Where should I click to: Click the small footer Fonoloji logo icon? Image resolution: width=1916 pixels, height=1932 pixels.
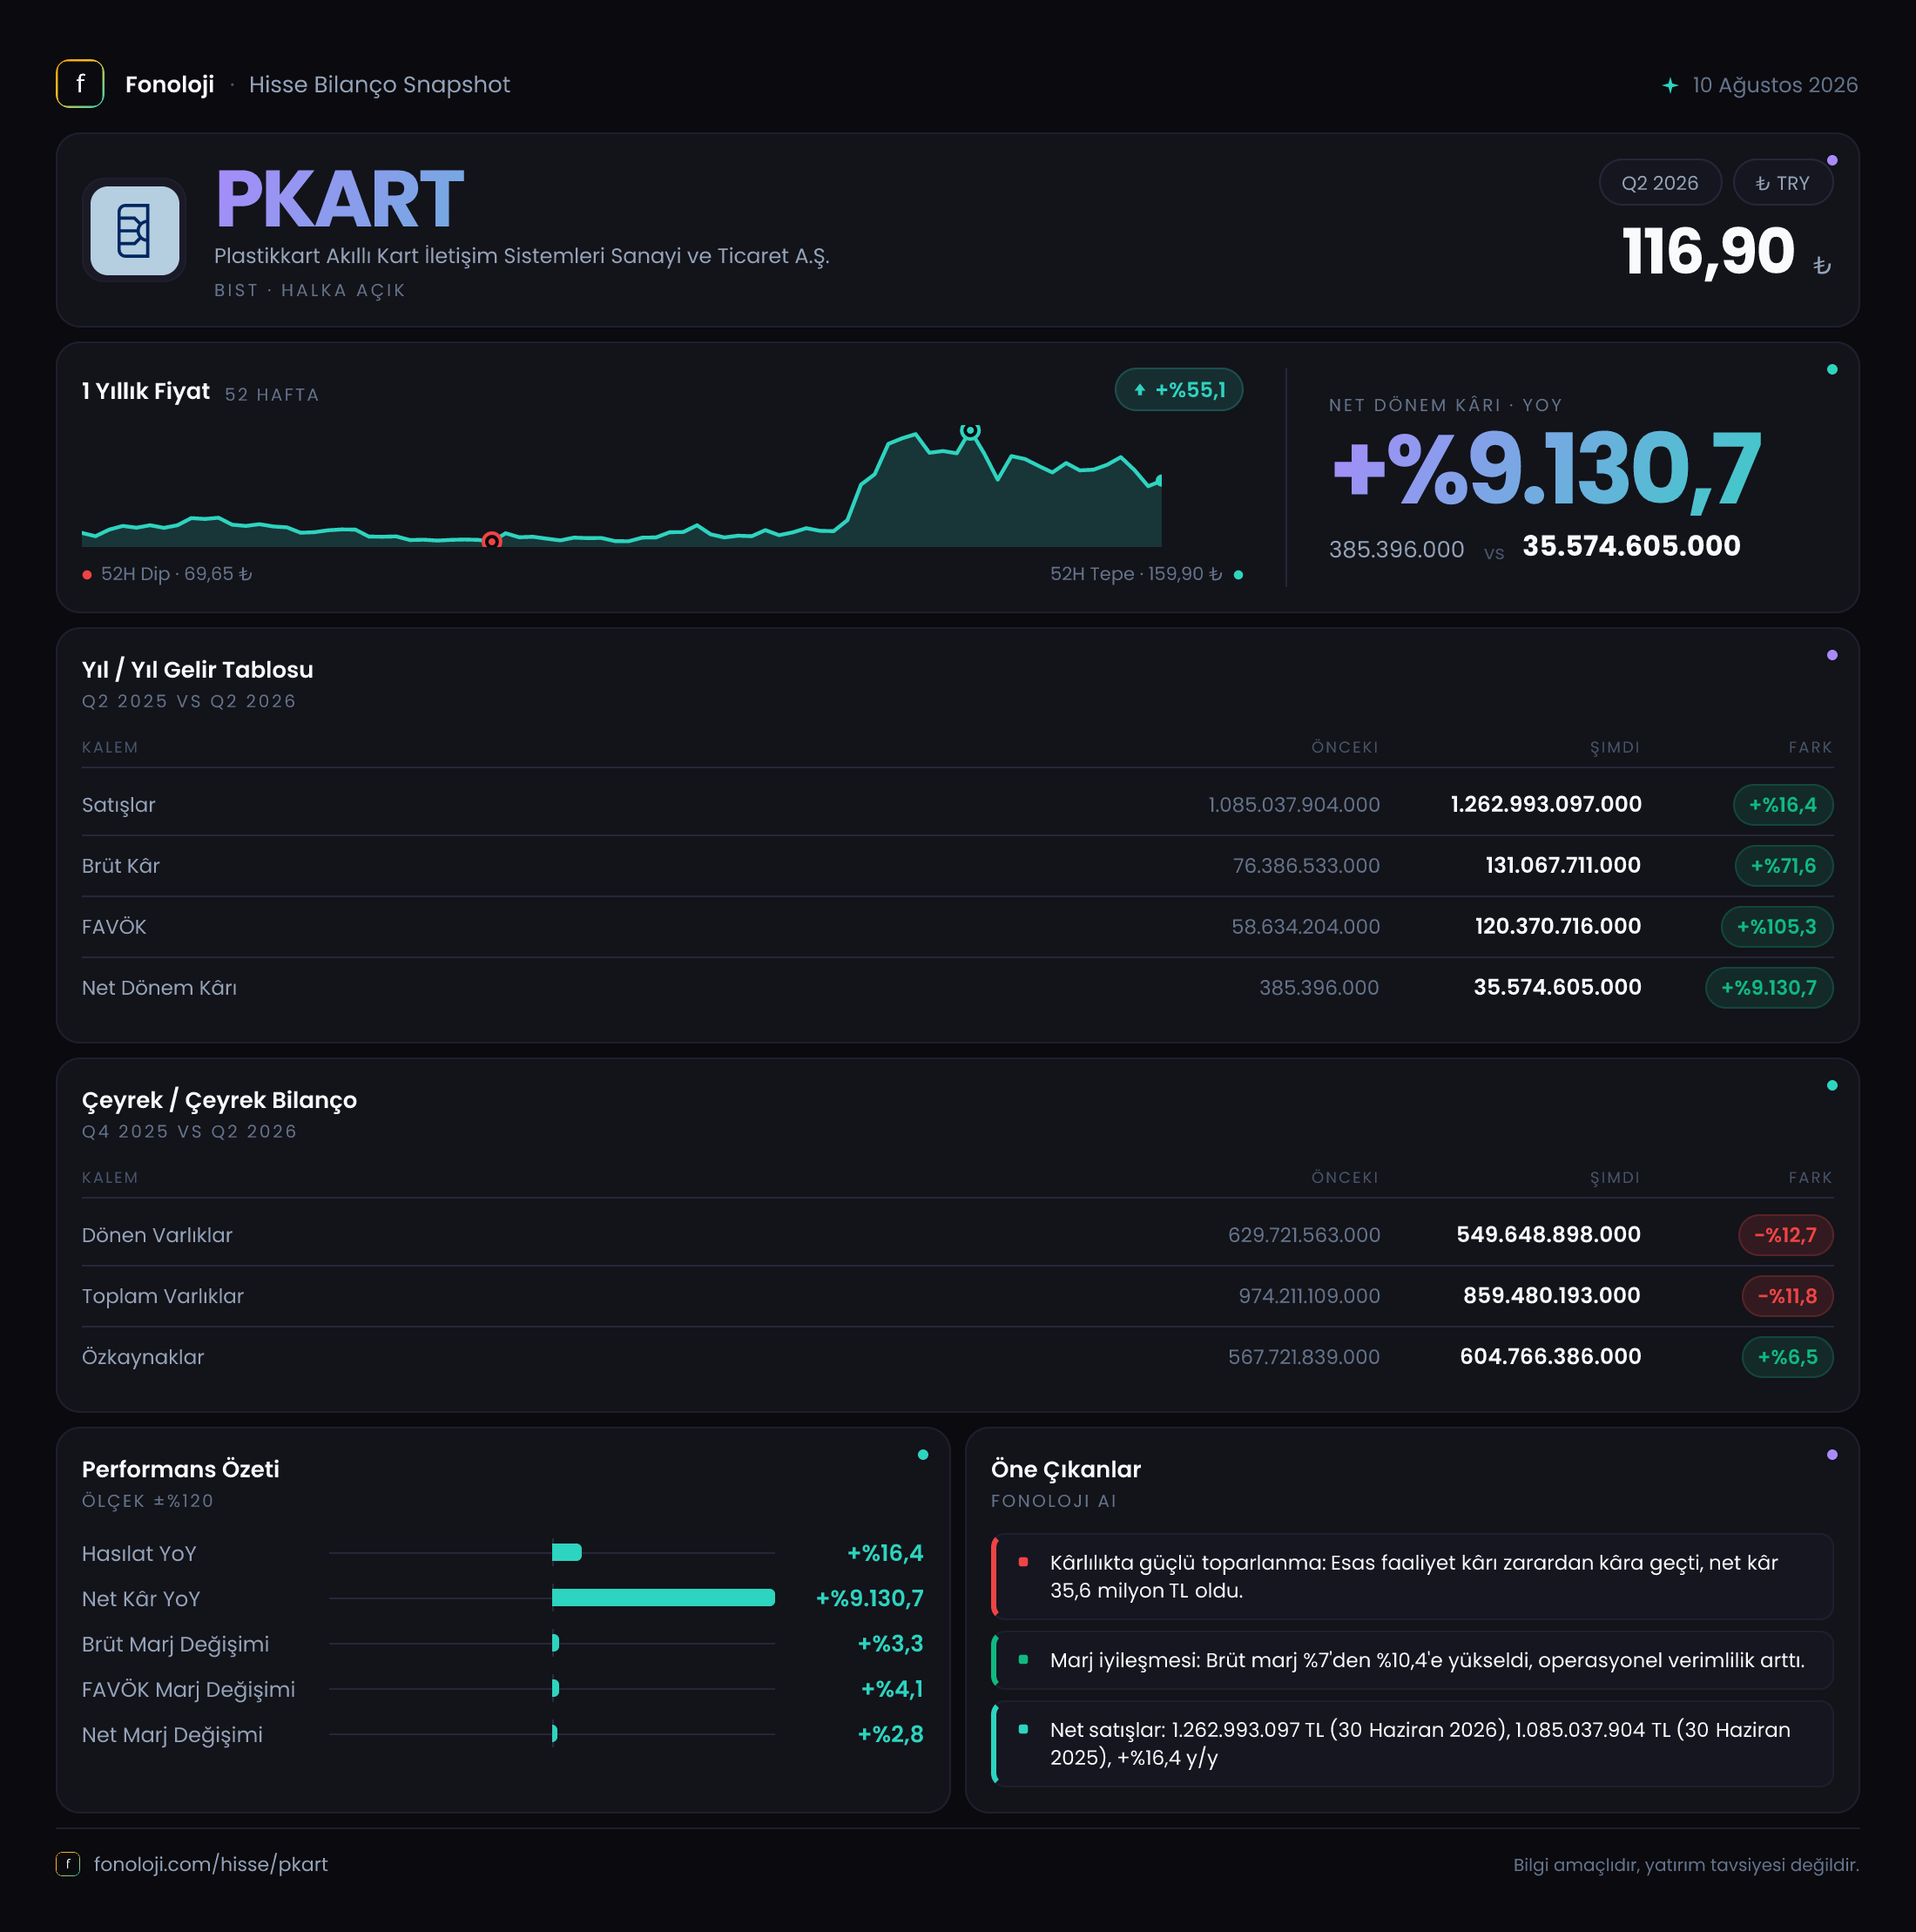(x=68, y=1864)
